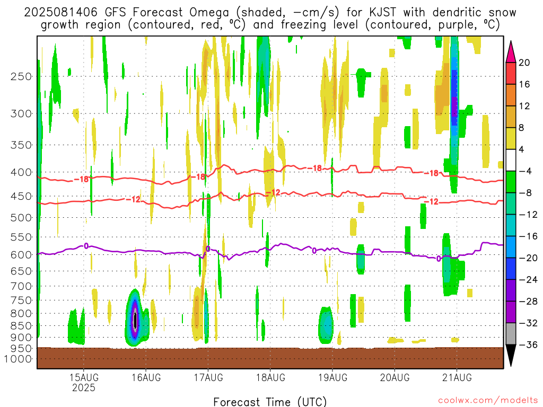Click the 15AUG date label on time axis
Screen dimensions: 543x407
[x=84, y=377]
